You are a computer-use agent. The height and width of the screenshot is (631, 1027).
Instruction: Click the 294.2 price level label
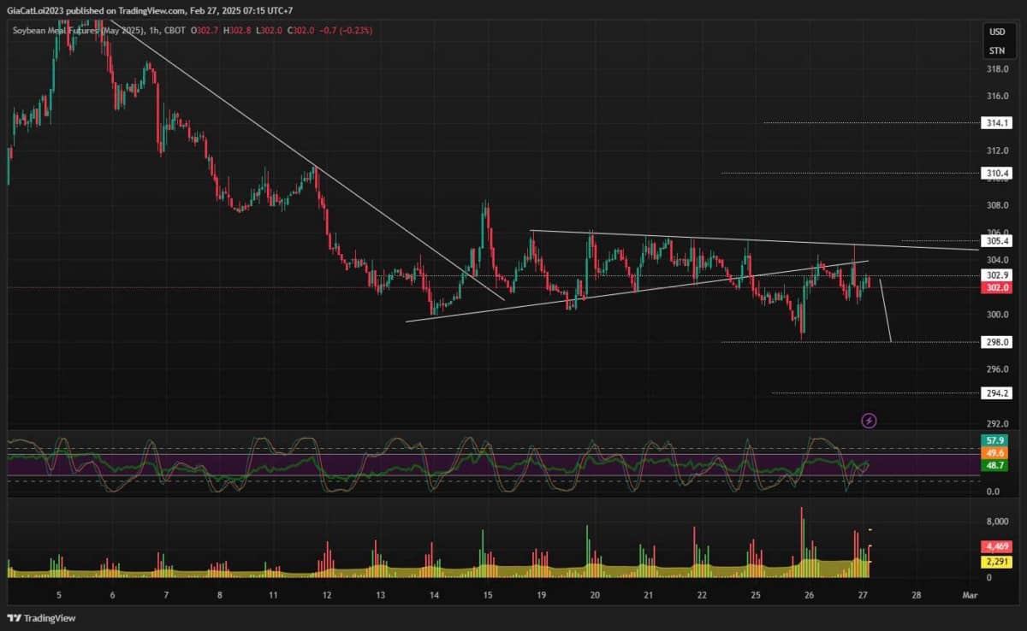(999, 393)
